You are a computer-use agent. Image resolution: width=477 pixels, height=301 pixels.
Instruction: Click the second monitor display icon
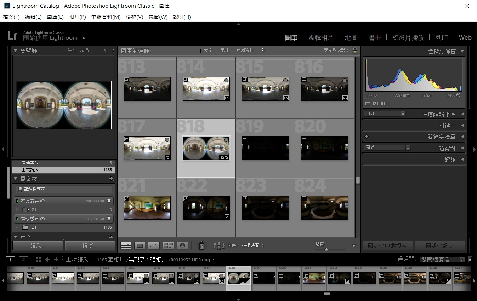(x=23, y=260)
